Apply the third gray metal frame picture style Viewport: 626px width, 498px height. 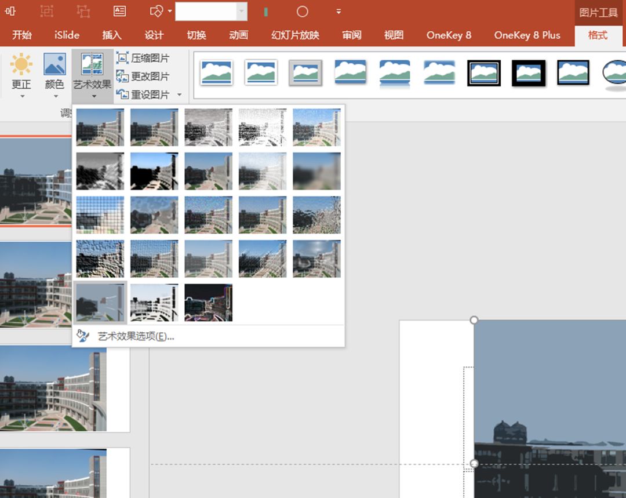[305, 72]
